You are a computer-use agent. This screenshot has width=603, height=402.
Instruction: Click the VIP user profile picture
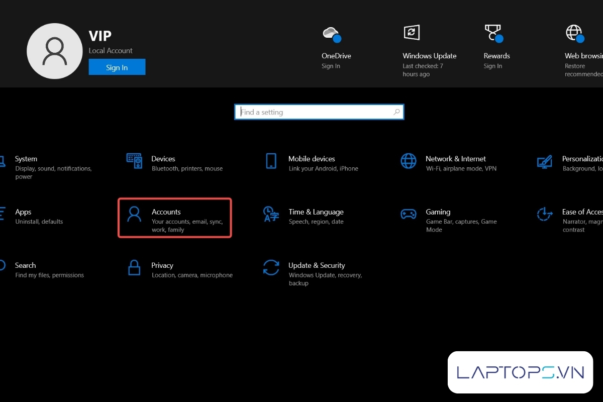pos(54,52)
